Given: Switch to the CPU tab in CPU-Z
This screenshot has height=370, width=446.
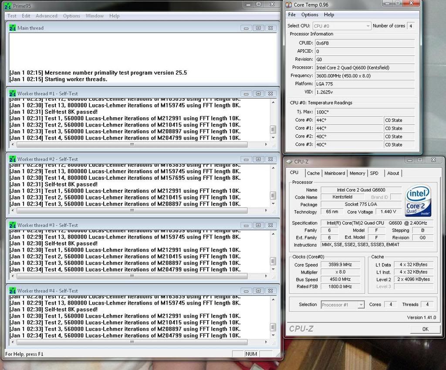Looking at the screenshot, I should click(x=294, y=173).
